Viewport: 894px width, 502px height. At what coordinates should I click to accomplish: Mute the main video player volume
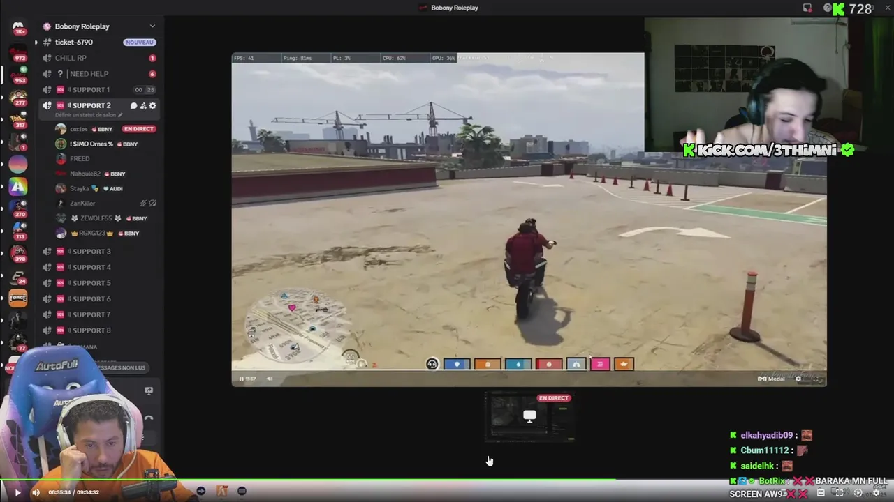(x=36, y=492)
